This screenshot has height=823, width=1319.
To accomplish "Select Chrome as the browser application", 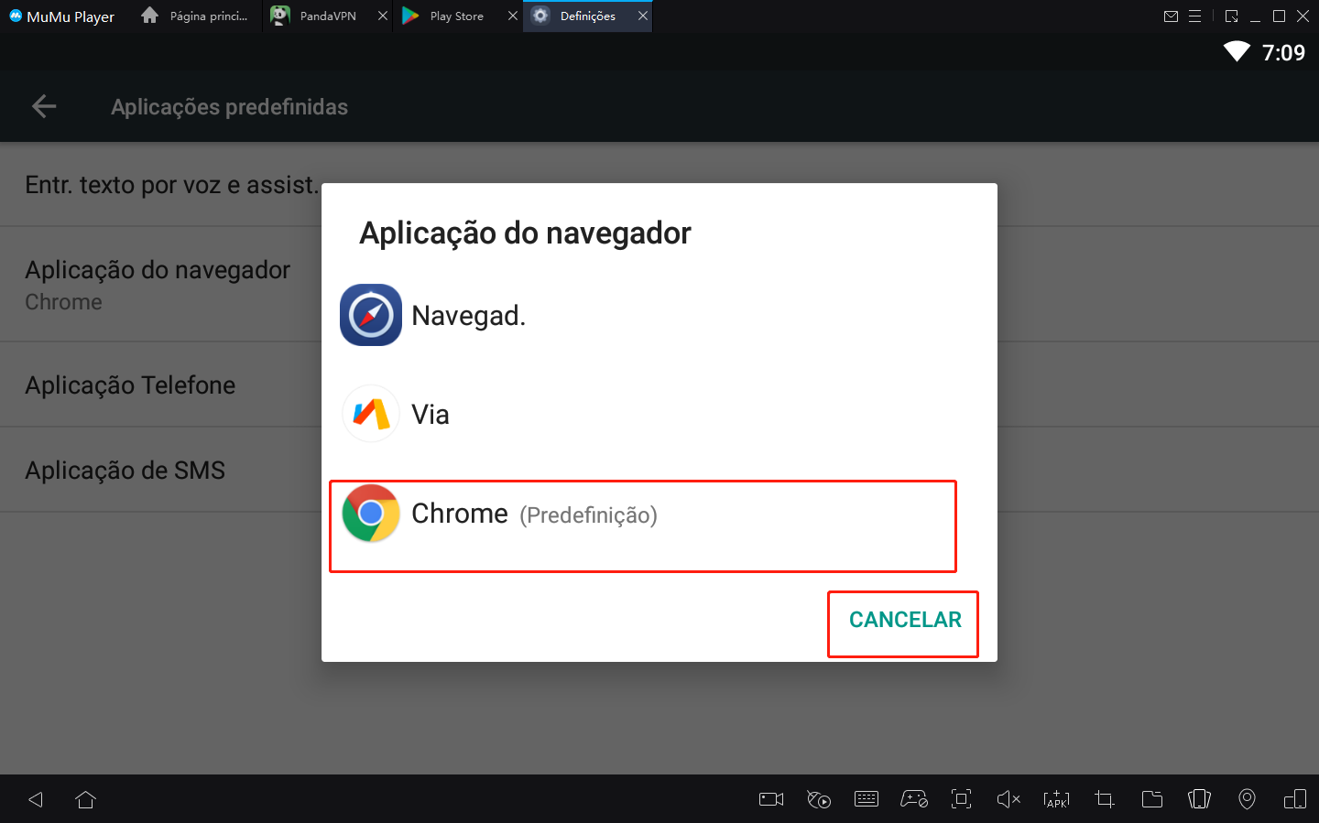I will coord(642,514).
